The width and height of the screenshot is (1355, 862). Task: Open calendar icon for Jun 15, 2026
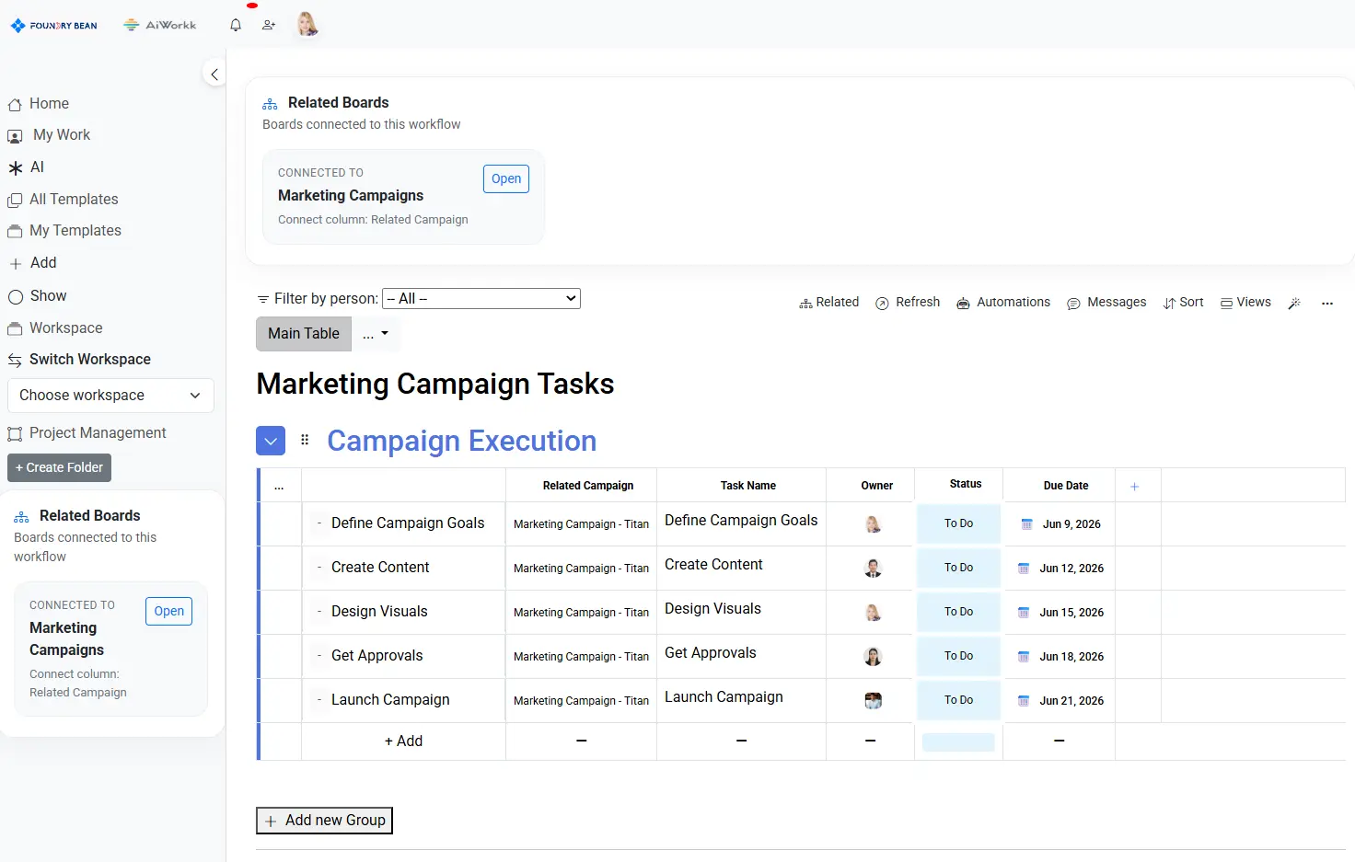point(1023,613)
